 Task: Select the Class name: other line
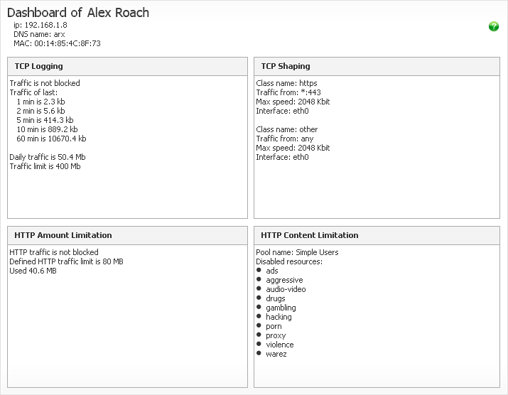click(x=287, y=129)
